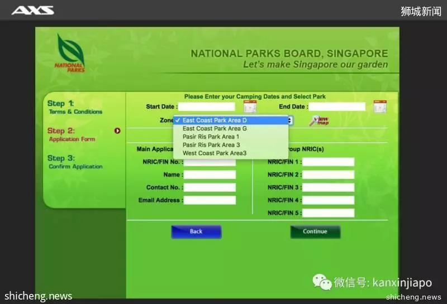Select East Coast Park Area D option
This screenshot has width=447, height=304.
[x=231, y=120]
